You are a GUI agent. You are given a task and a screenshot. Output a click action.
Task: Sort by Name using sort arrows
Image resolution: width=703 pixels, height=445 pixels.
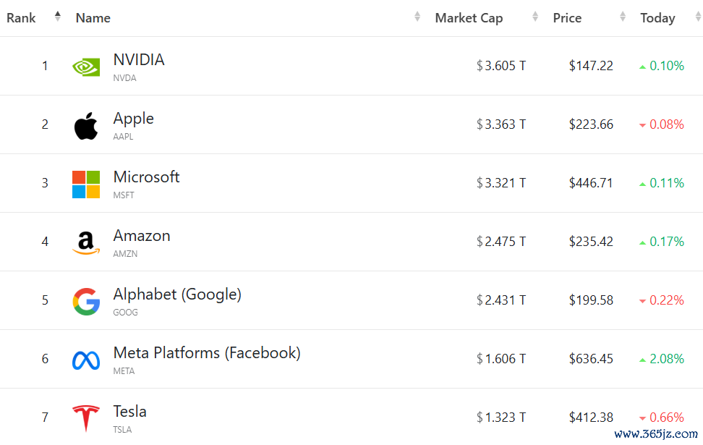(417, 17)
